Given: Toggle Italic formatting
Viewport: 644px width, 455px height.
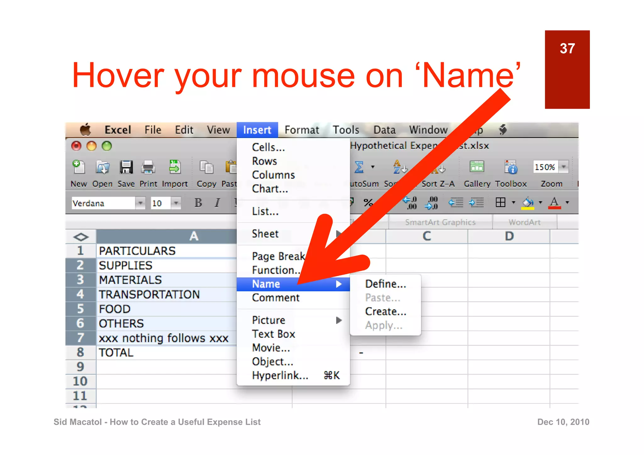Looking at the screenshot, I should [217, 203].
